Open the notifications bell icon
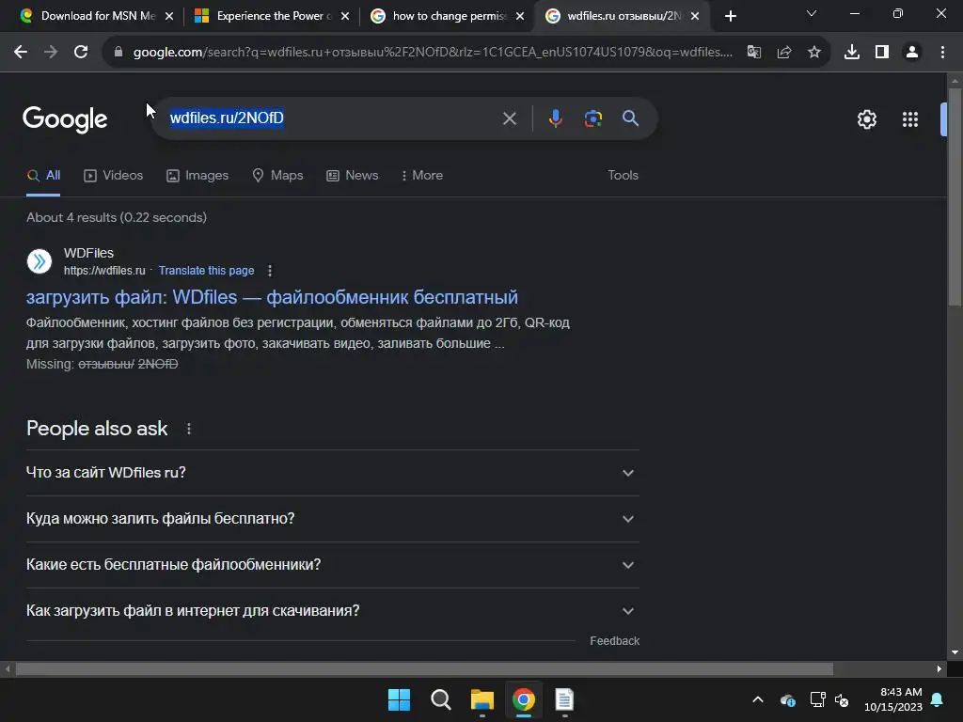 pyautogui.click(x=938, y=699)
